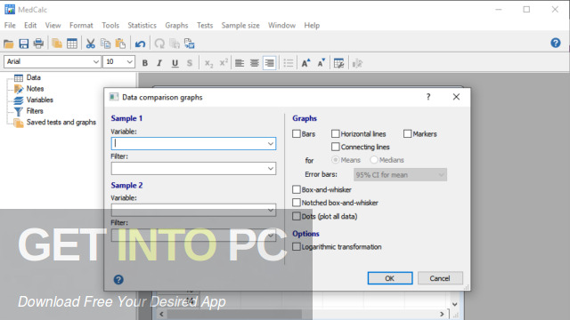The width and height of the screenshot is (570, 320).
Task: Close the Data comparison graphs dialog
Action: click(456, 97)
